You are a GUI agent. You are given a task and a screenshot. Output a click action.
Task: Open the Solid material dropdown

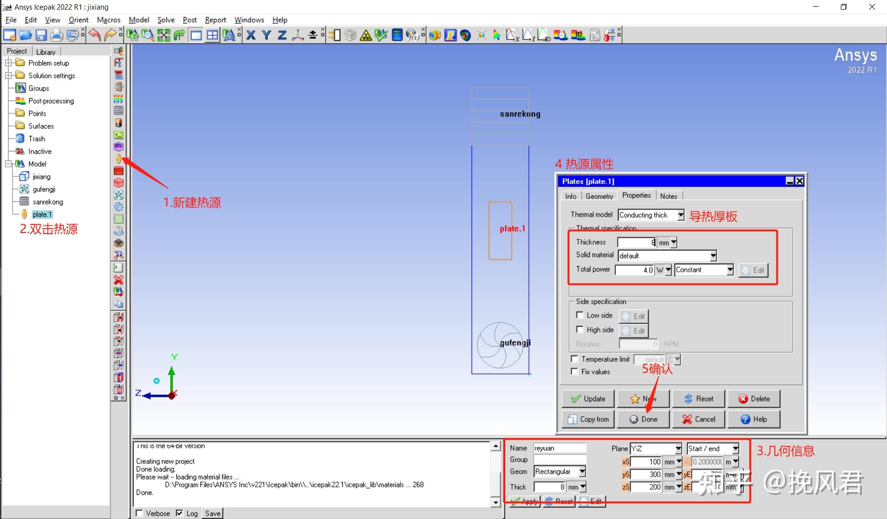click(x=713, y=256)
